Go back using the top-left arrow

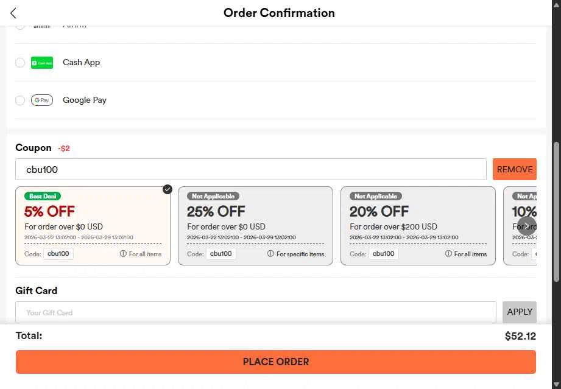(13, 13)
